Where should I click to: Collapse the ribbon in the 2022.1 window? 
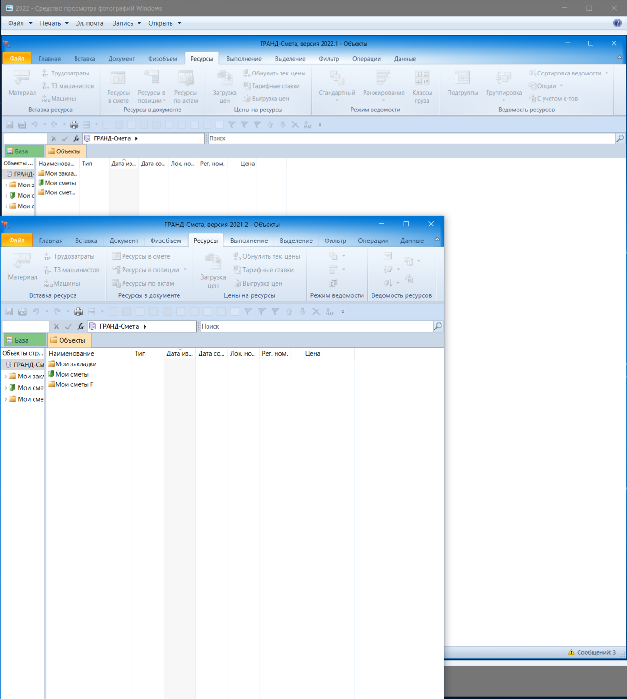(x=620, y=58)
